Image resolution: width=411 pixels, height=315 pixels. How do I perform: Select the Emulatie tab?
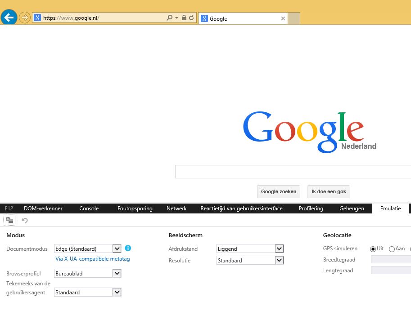point(390,209)
